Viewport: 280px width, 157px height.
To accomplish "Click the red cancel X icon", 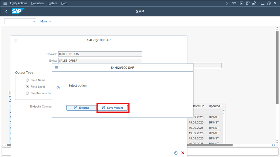I will click(x=183, y=153).
